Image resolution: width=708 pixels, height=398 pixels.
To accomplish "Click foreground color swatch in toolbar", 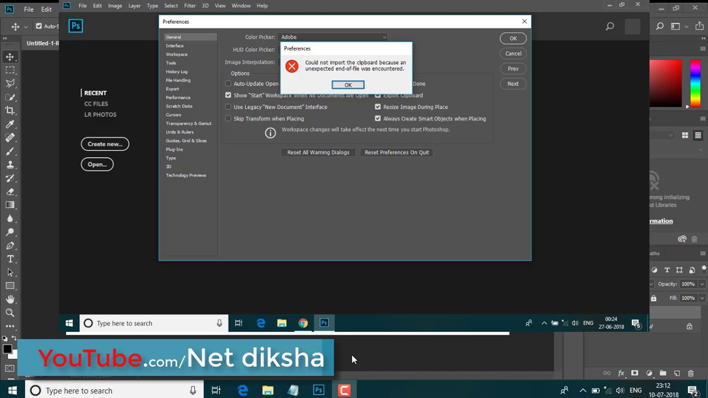I will 7,349.
